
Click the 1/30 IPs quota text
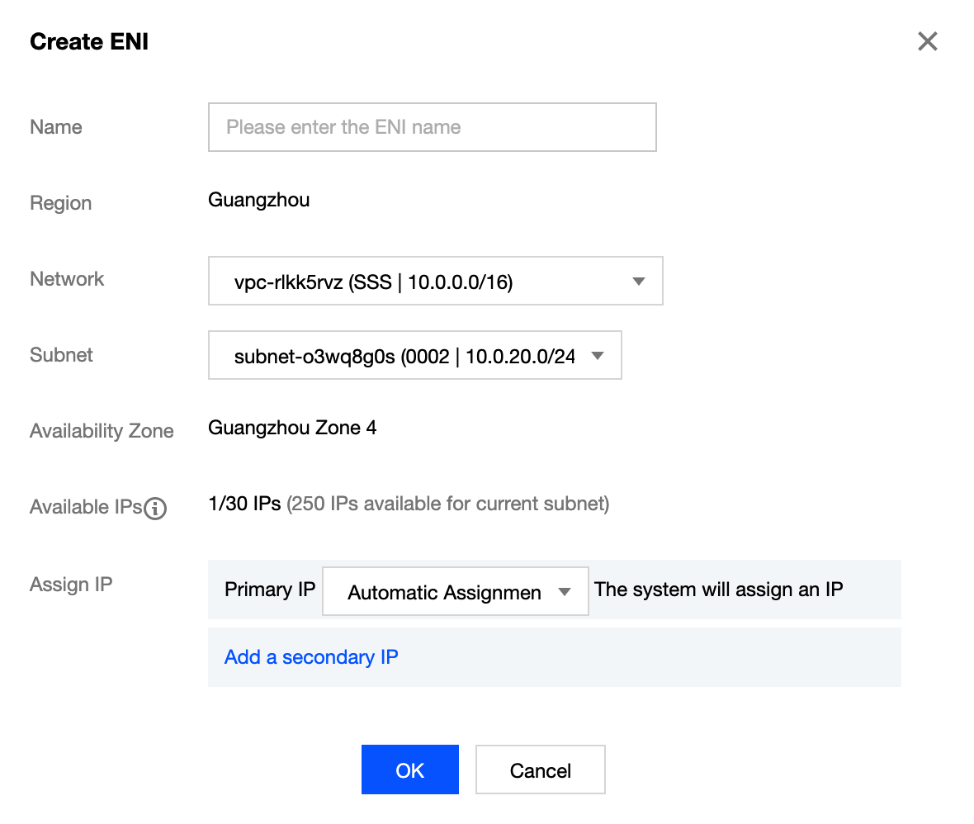244,504
